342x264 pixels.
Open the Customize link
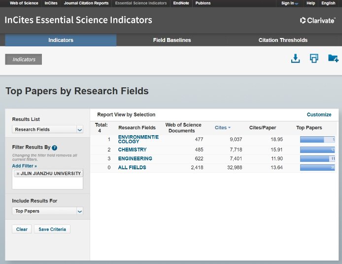coord(319,114)
